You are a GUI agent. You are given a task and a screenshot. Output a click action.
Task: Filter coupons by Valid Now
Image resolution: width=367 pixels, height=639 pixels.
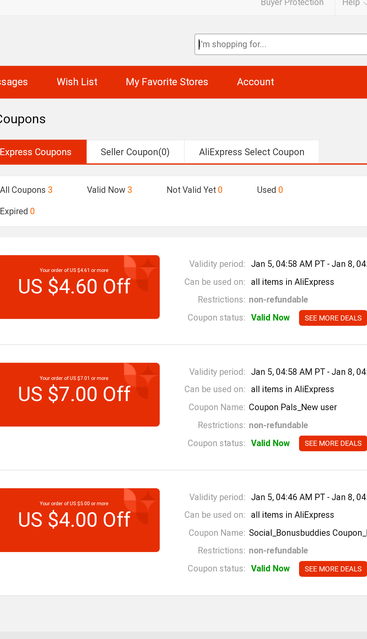[109, 190]
